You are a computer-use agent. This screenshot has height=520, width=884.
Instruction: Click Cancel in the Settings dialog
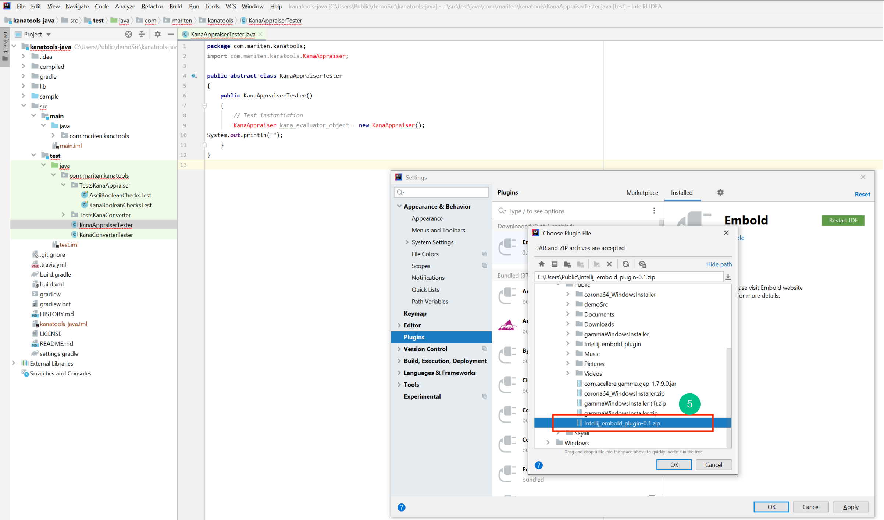(810, 507)
